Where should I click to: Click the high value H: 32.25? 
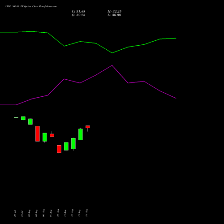pos(114,12)
